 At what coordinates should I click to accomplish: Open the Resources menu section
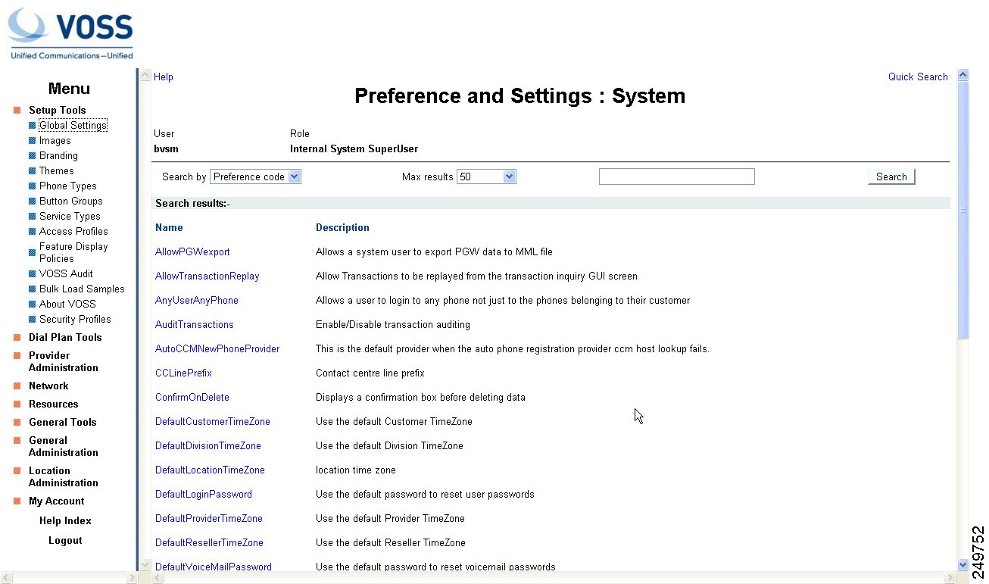coord(53,404)
